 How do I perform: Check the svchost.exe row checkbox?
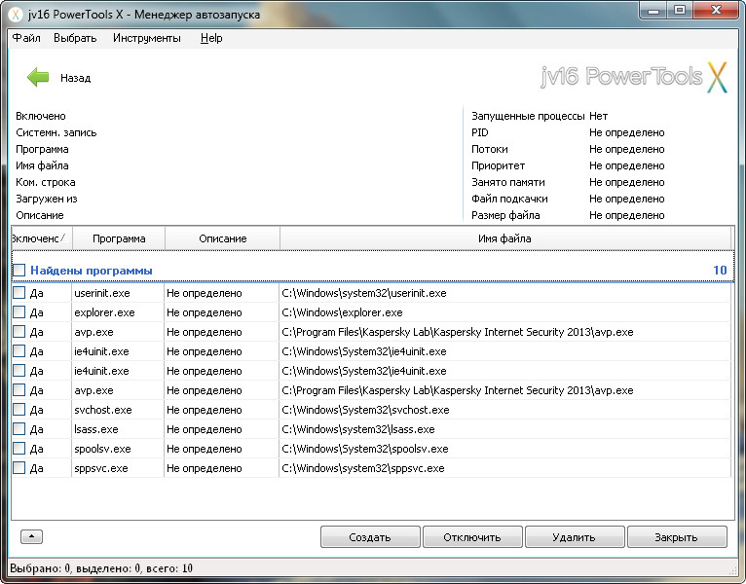tap(19, 410)
